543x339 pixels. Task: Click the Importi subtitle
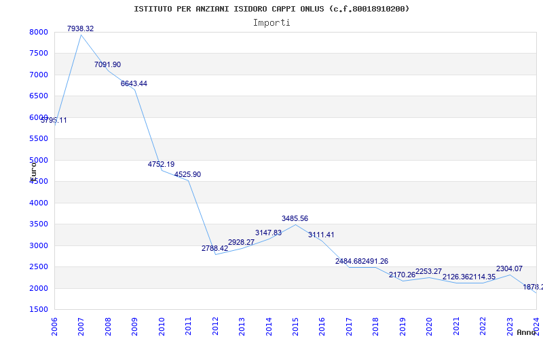click(271, 23)
